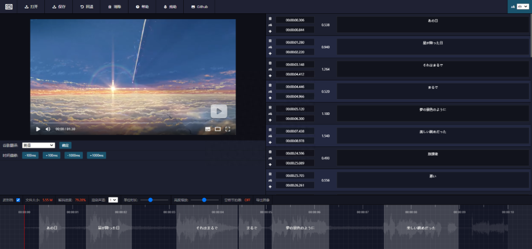The height and width of the screenshot is (249, 532).
Task: Delete the あの日 subtitle row via trash icon
Action: (270, 19)
